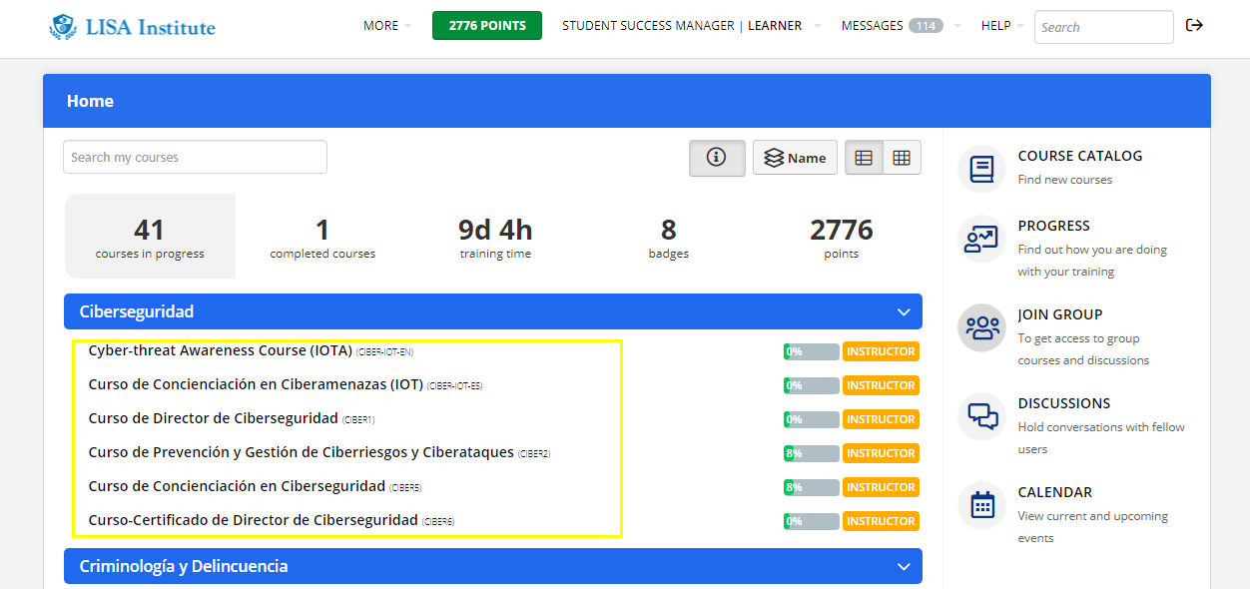The height and width of the screenshot is (589, 1250).
Task: Click the LISA Institute logo
Action: point(132,27)
